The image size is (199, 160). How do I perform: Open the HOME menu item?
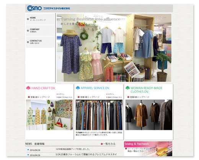point(40,19)
